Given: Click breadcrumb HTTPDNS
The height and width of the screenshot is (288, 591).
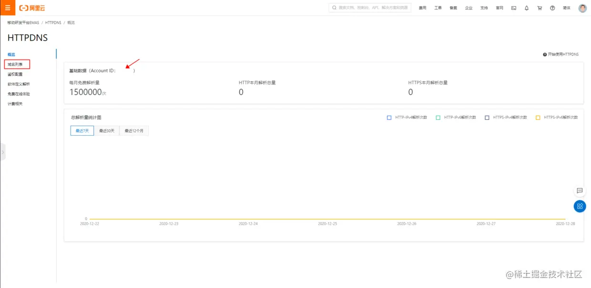Looking at the screenshot, I should coord(53,23).
